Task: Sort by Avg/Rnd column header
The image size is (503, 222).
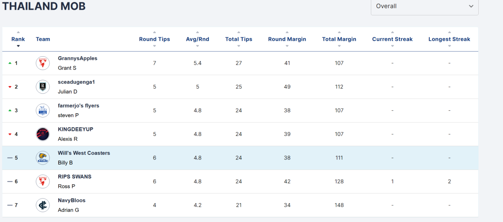Action: click(197, 39)
